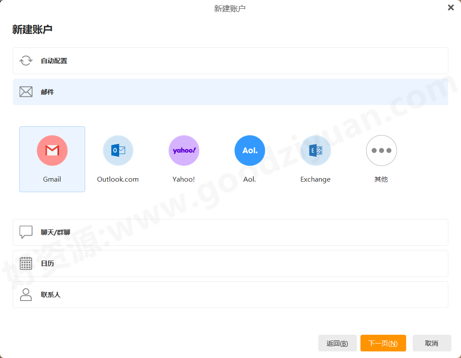461x358 pixels.
Task: Close the 新建账户 dialog window
Action: (x=451, y=7)
